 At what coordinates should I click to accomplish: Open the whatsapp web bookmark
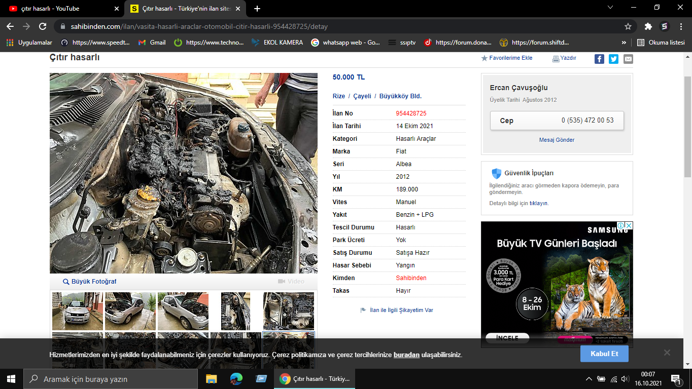[345, 43]
